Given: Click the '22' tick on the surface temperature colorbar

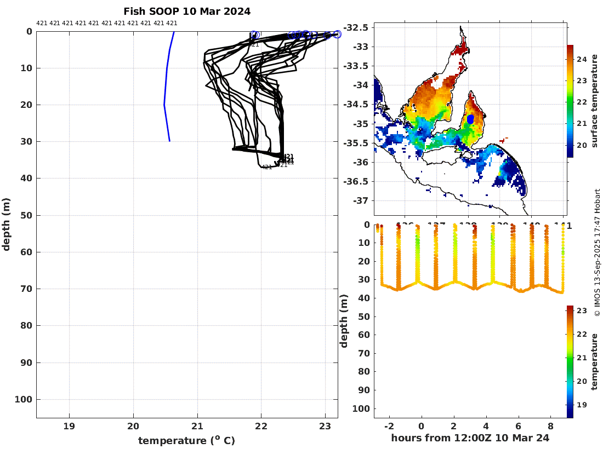Looking at the screenshot, I should pos(582,102).
